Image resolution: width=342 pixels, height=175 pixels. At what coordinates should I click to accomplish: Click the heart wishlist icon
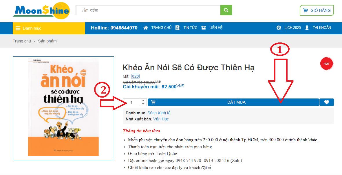(x=327, y=102)
